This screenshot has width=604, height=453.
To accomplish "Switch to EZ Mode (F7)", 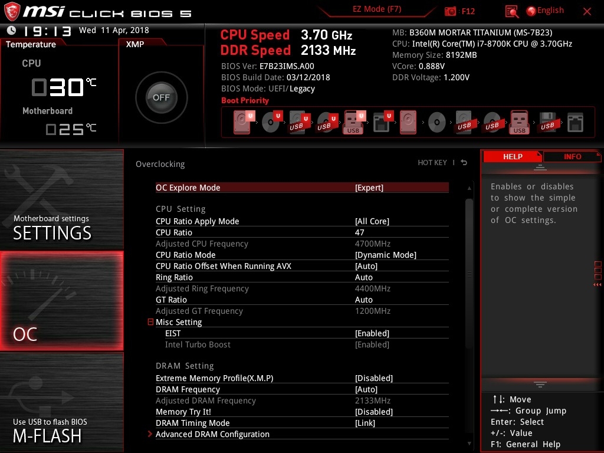I will 377,9.
